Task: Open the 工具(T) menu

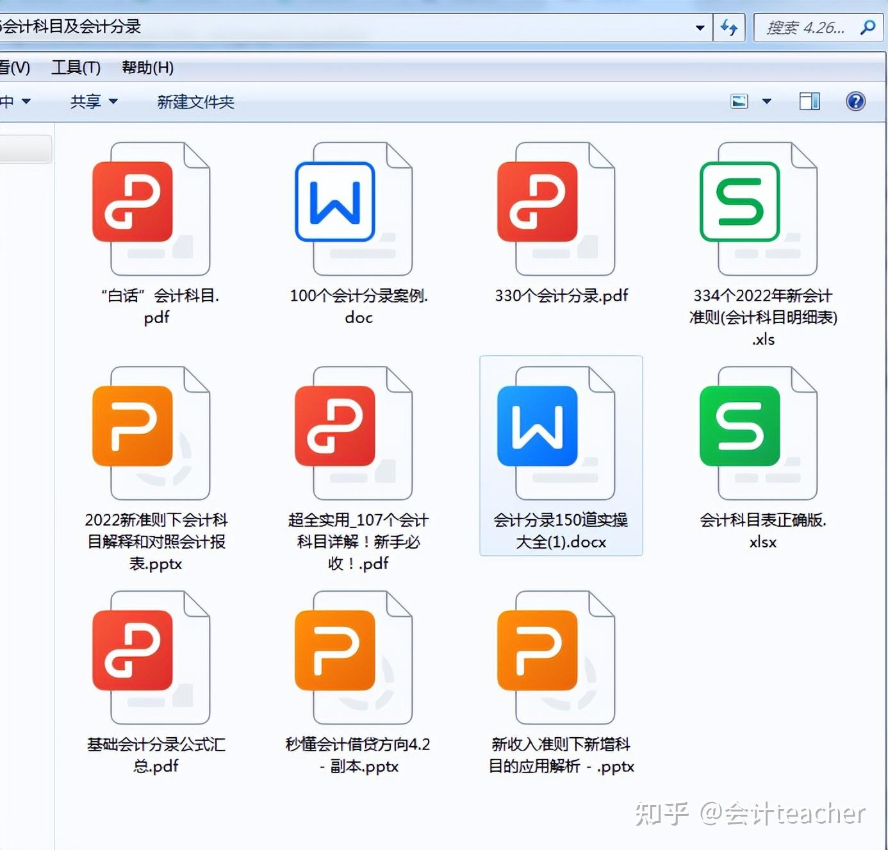Action: [74, 67]
